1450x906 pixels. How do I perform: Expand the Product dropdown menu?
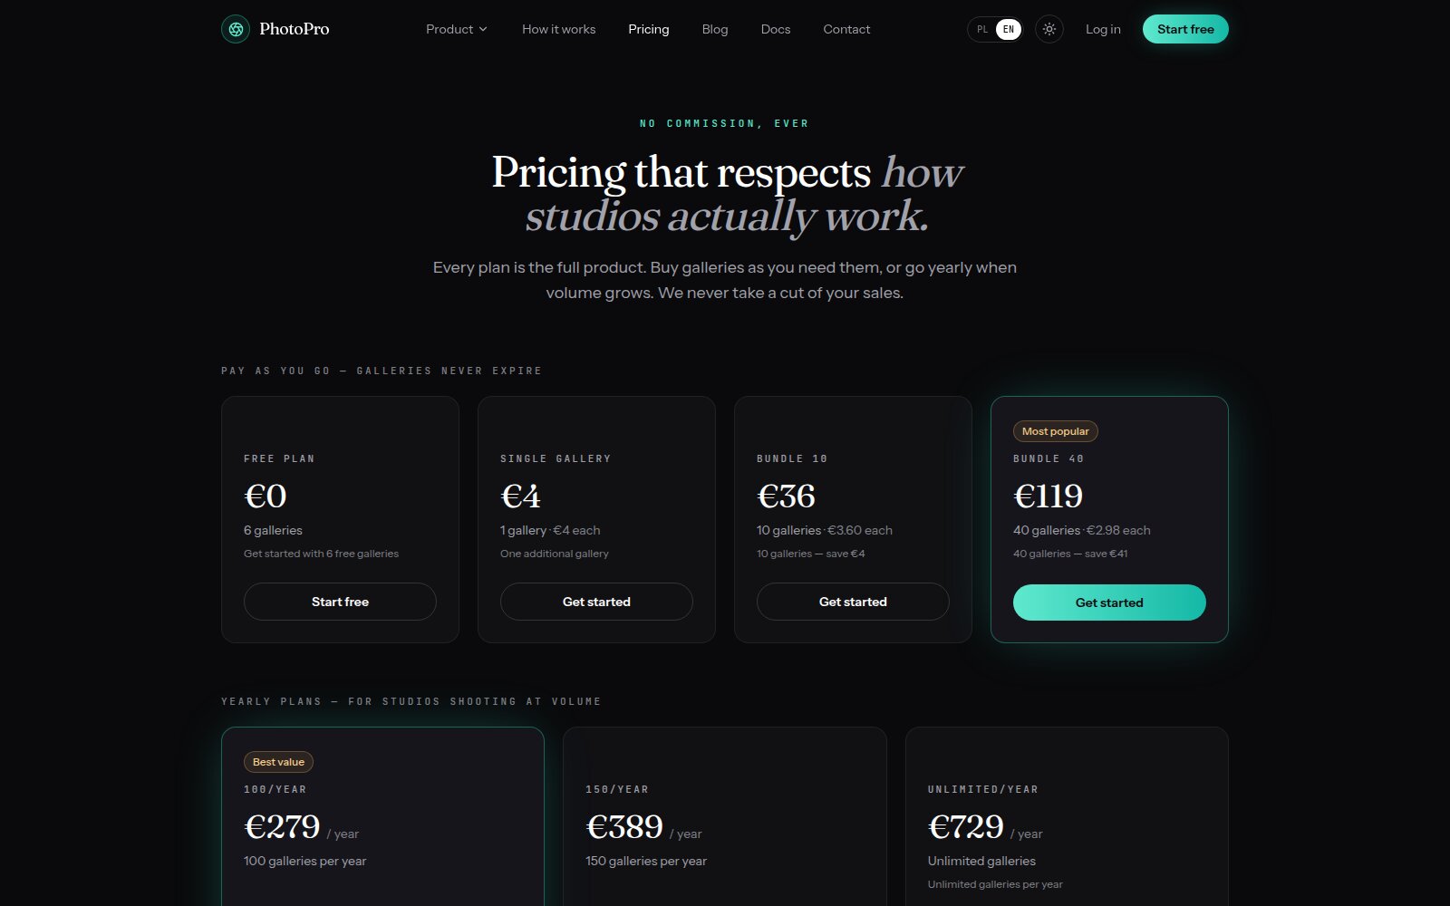point(457,29)
